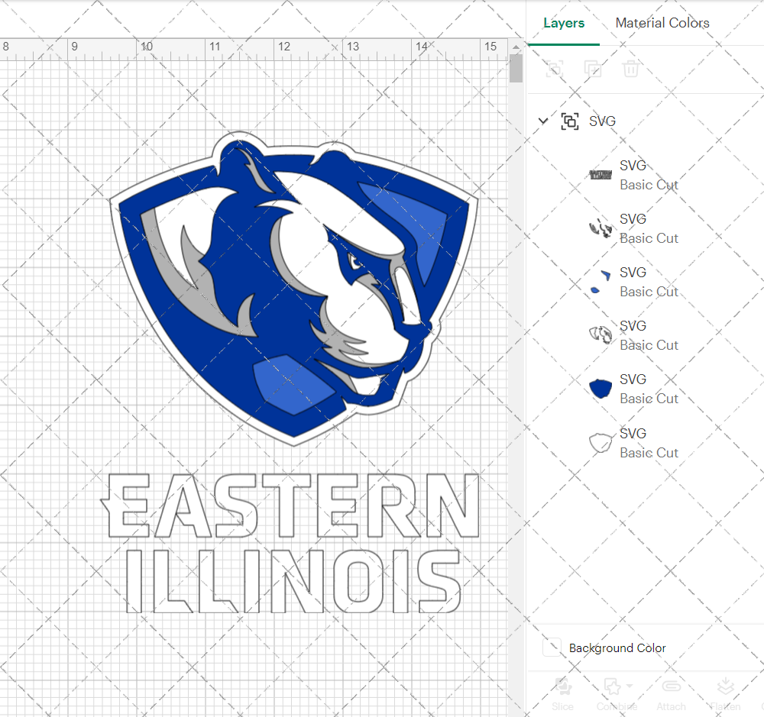
Task: Collapse the SVG group chevron
Action: click(x=542, y=121)
